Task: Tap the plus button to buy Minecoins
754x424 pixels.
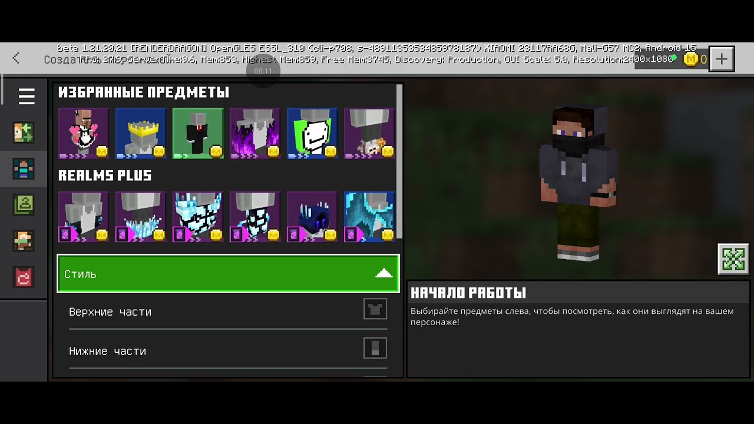Action: (722, 59)
